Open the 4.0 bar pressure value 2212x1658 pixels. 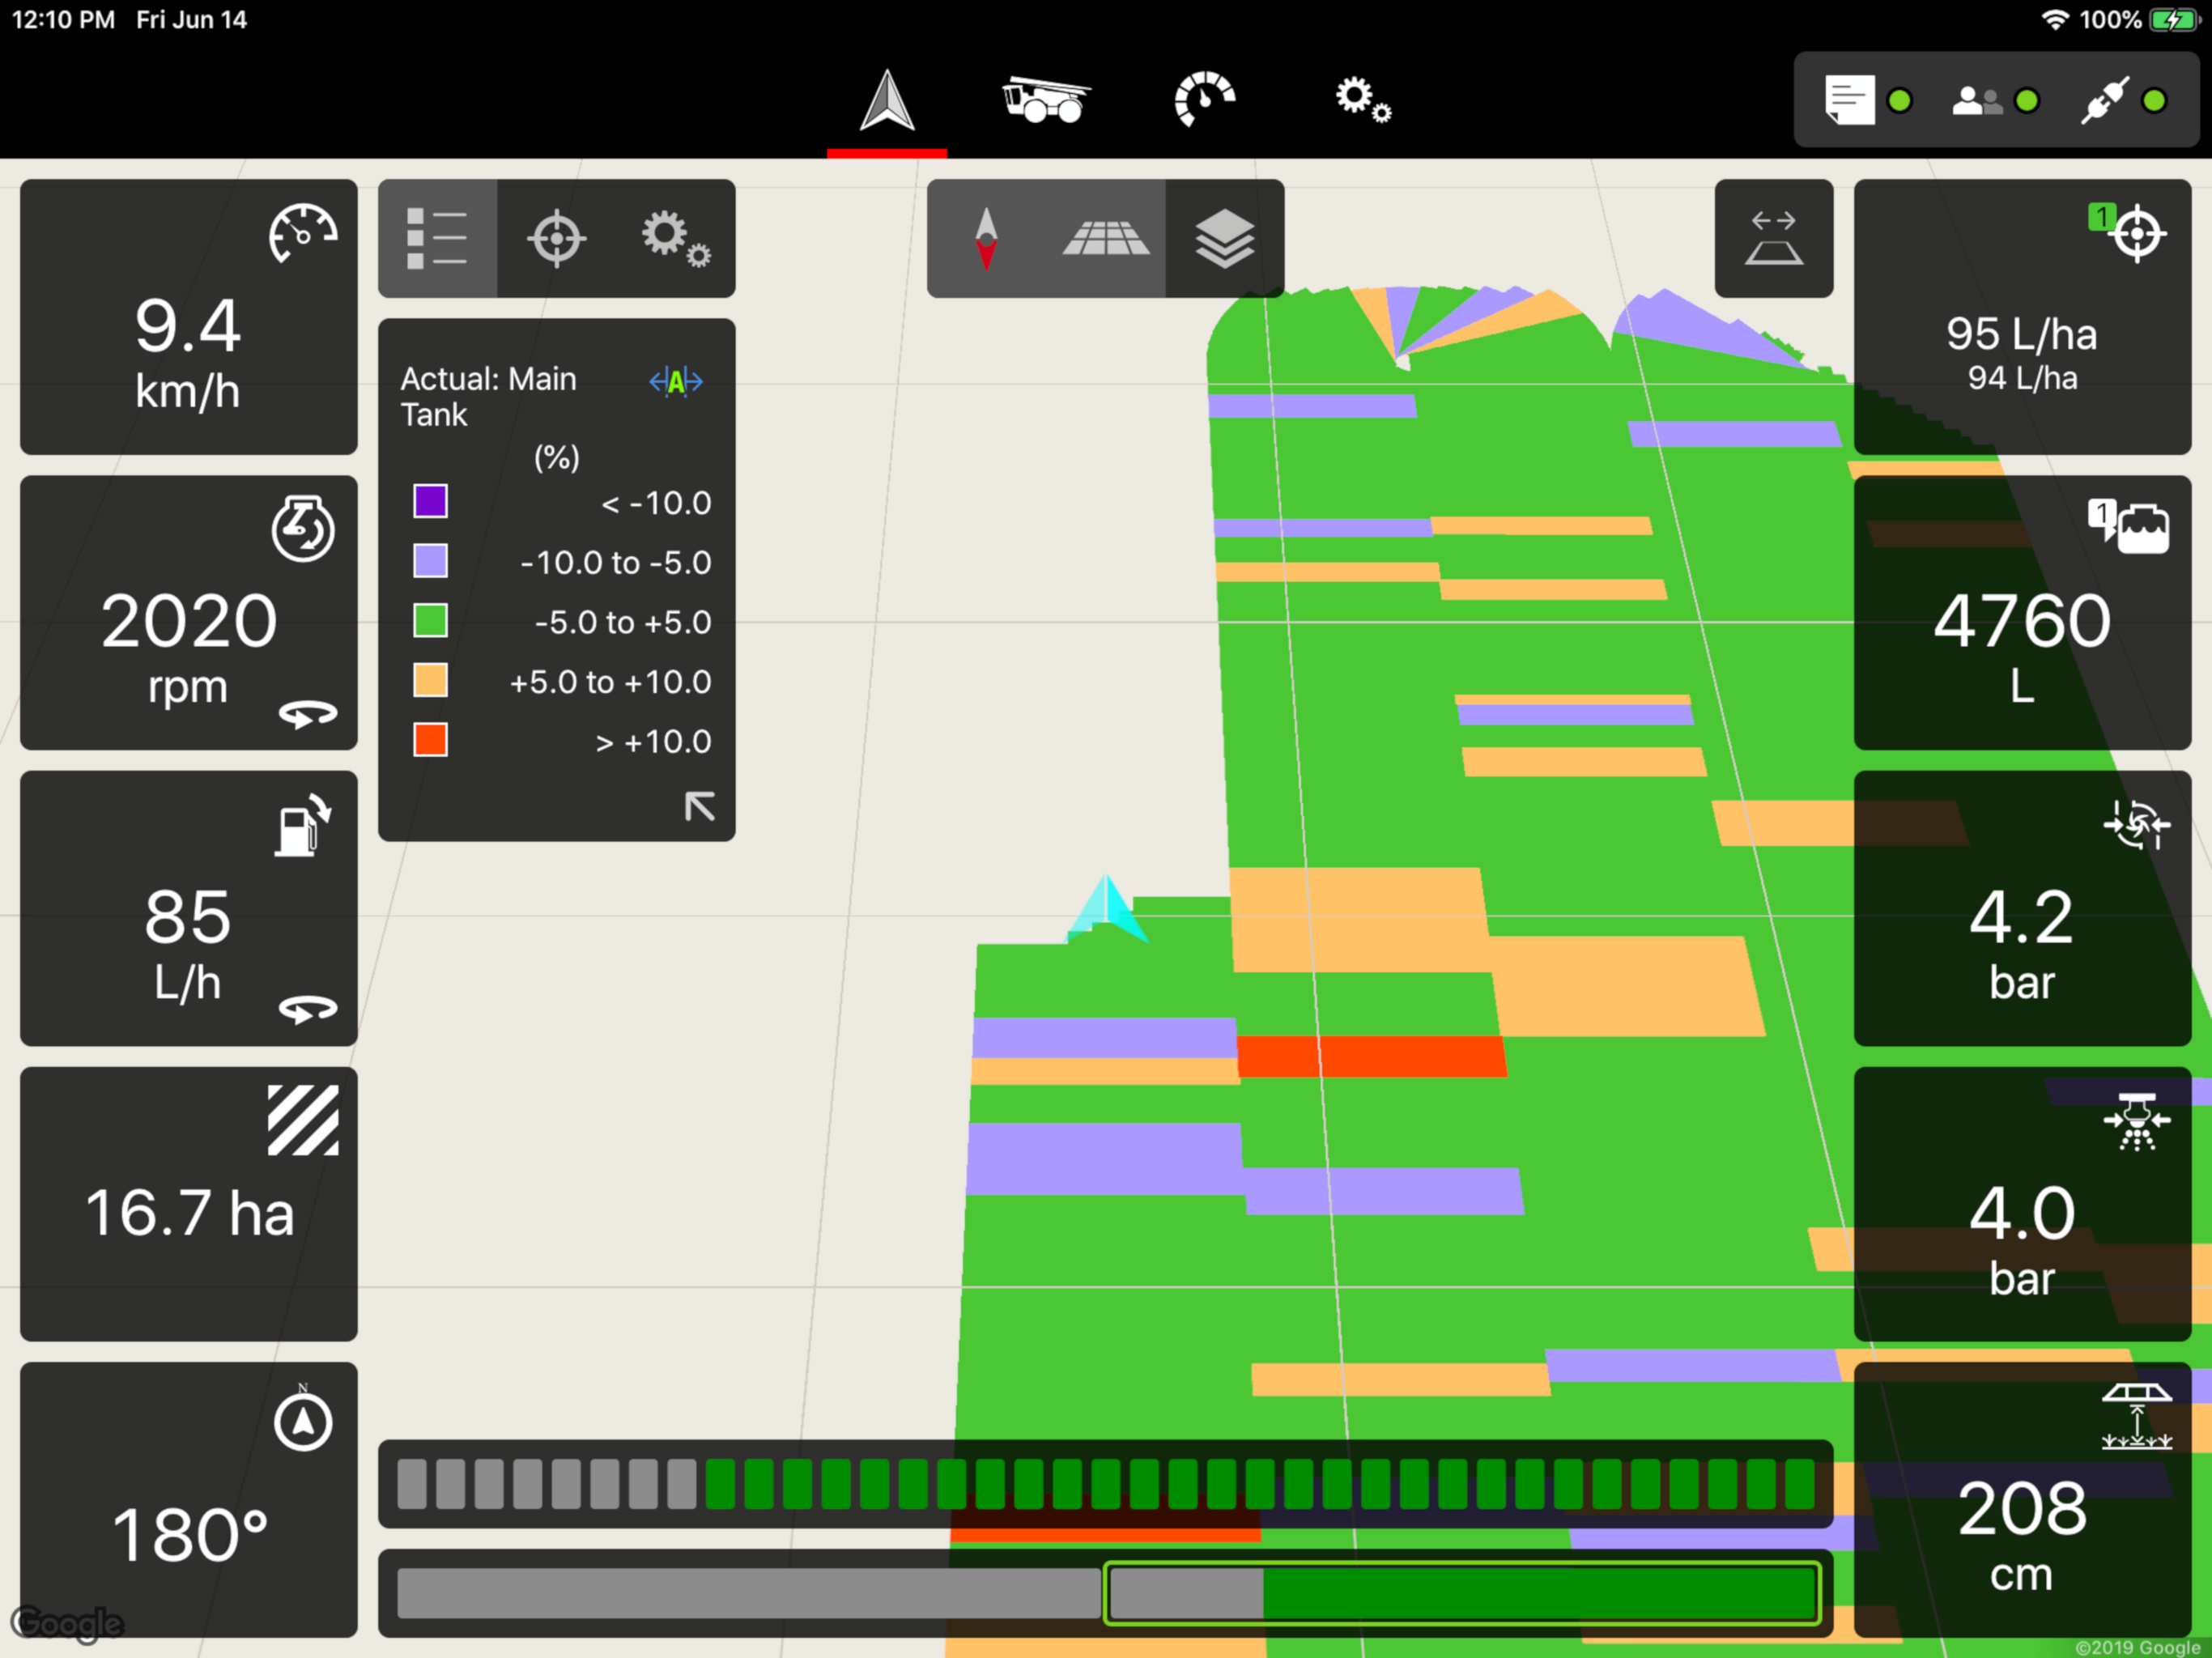pyautogui.click(x=2021, y=1213)
